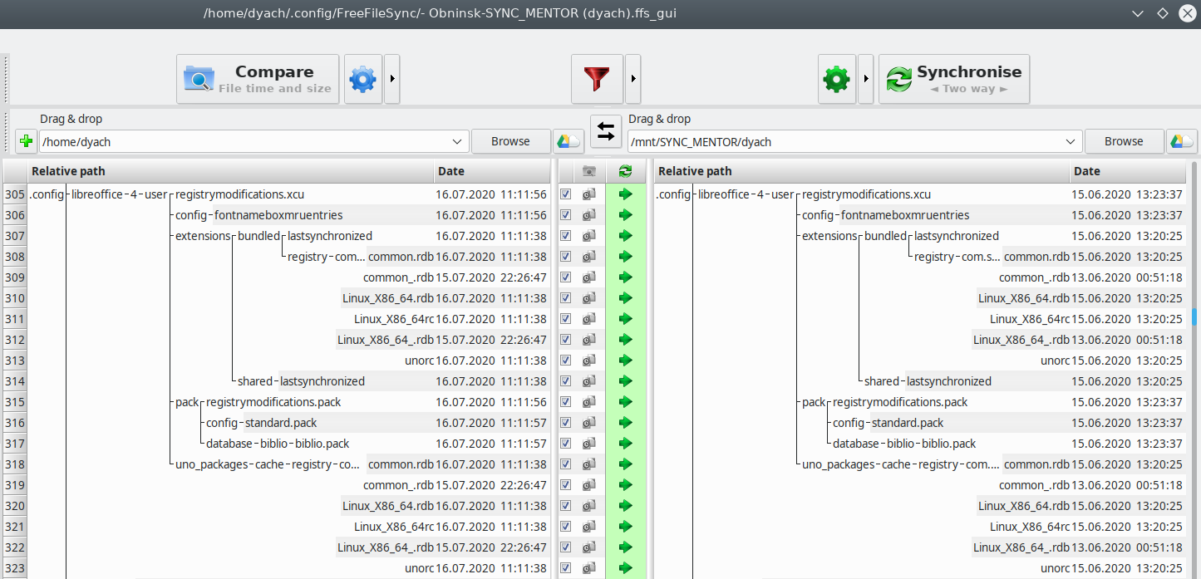The width and height of the screenshot is (1201, 579).
Task: Toggle checkbox for row 315 registrymodifications.pack
Action: pos(566,402)
